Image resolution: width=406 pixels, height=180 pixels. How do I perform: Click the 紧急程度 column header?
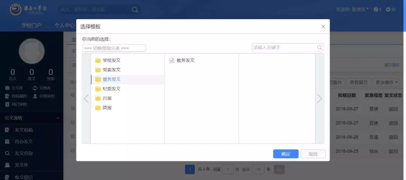(374, 95)
